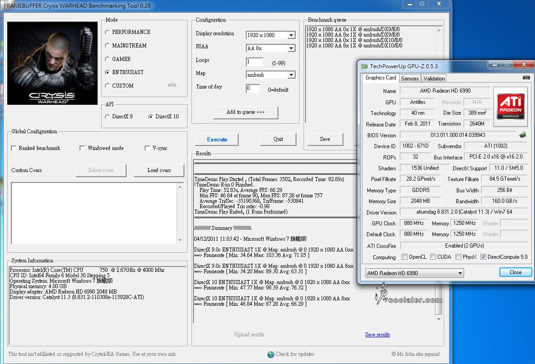This screenshot has width=535, height=364.
Task: Switch to Graphics Card tab
Action: 380,78
